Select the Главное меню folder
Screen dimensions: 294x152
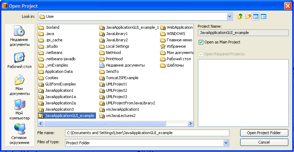[176, 40]
